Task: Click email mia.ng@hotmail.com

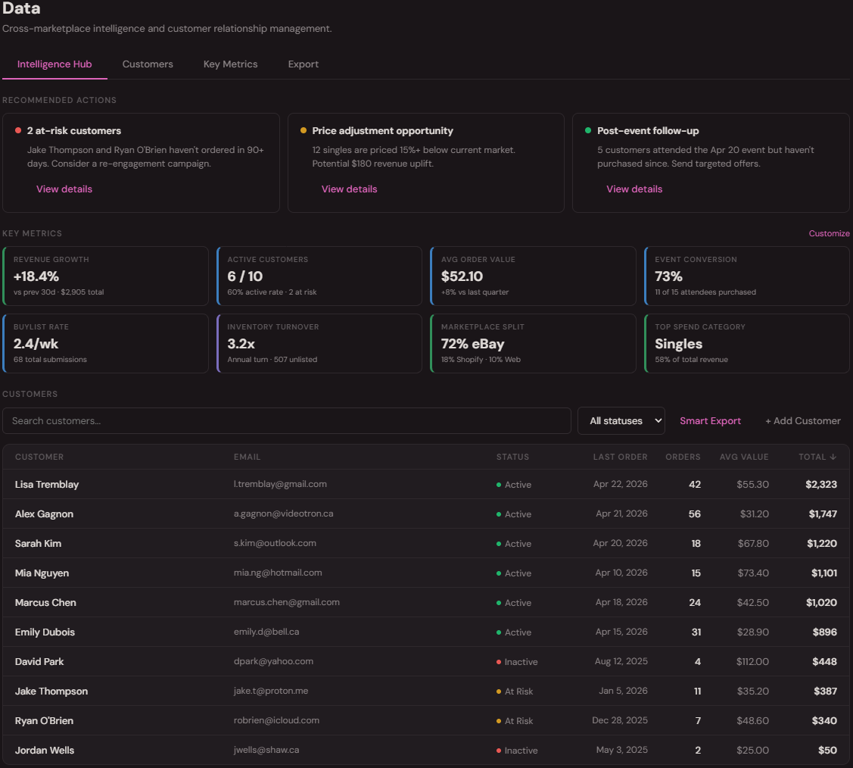Action: coord(278,573)
